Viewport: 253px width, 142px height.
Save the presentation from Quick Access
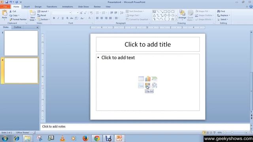pyautogui.click(x=7, y=2)
